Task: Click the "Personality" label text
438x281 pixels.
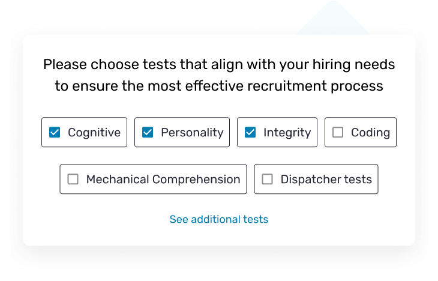Action: point(192,133)
